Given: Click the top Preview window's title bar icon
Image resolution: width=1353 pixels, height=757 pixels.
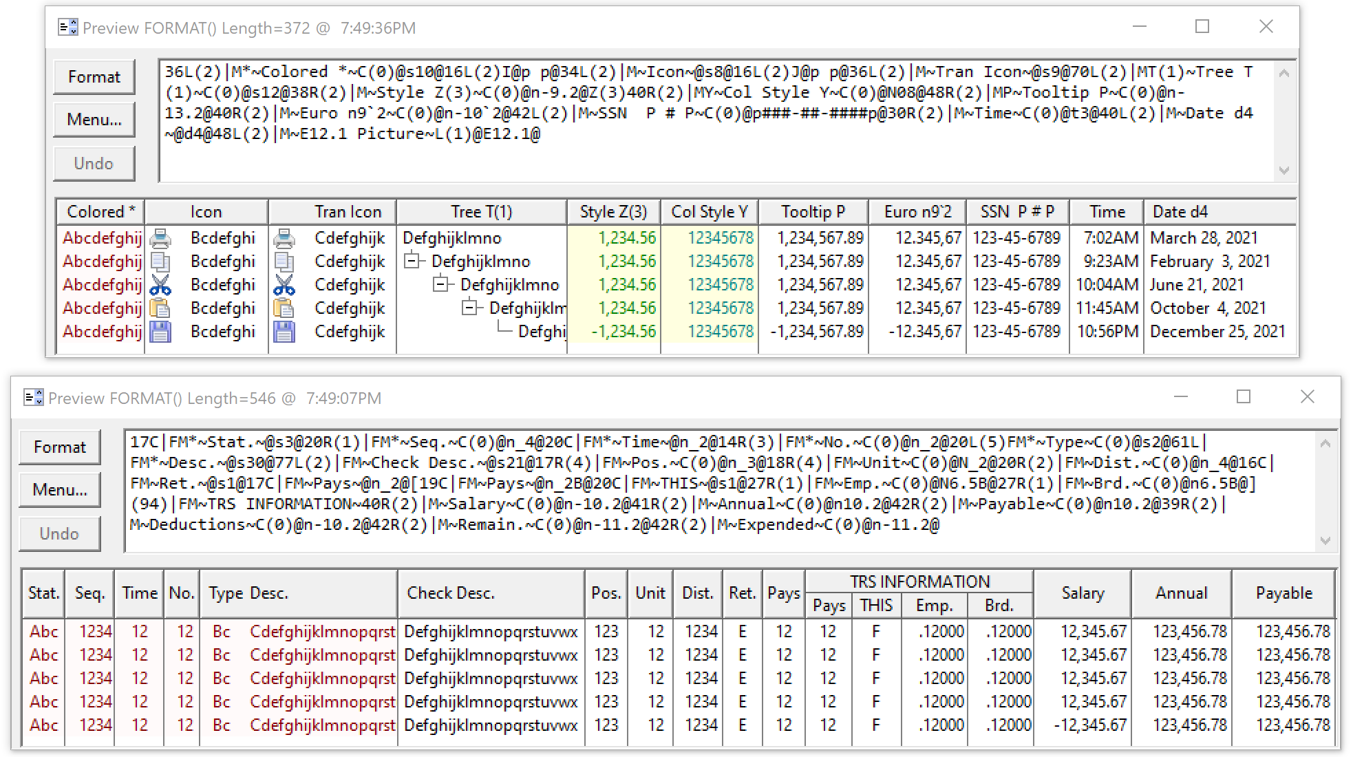Looking at the screenshot, I should click(x=67, y=28).
